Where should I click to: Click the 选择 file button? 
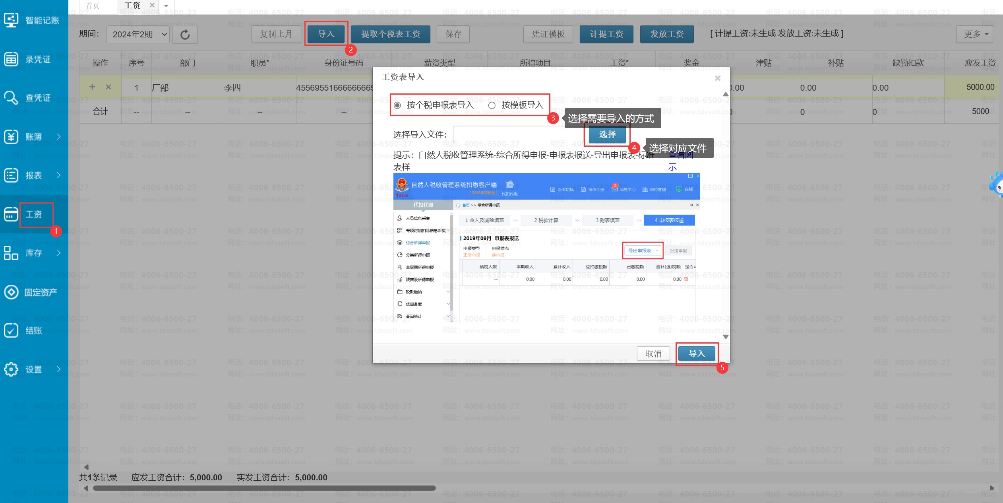[607, 134]
